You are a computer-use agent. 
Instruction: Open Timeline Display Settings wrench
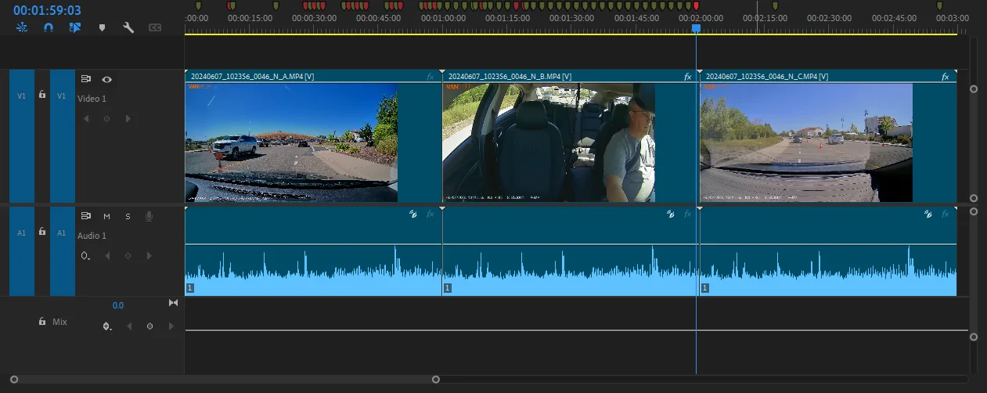tap(128, 27)
